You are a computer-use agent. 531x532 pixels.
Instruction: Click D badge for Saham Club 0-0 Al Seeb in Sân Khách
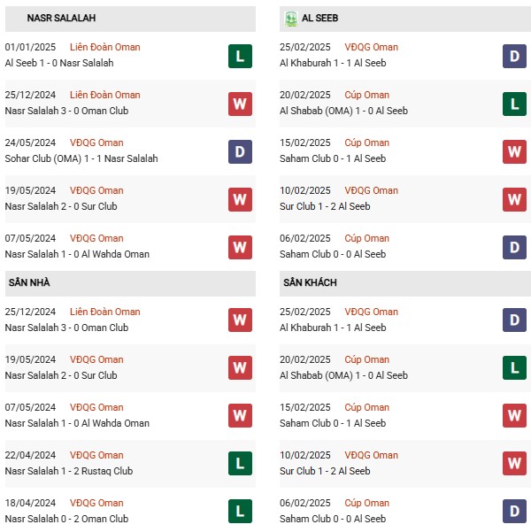coord(514,511)
